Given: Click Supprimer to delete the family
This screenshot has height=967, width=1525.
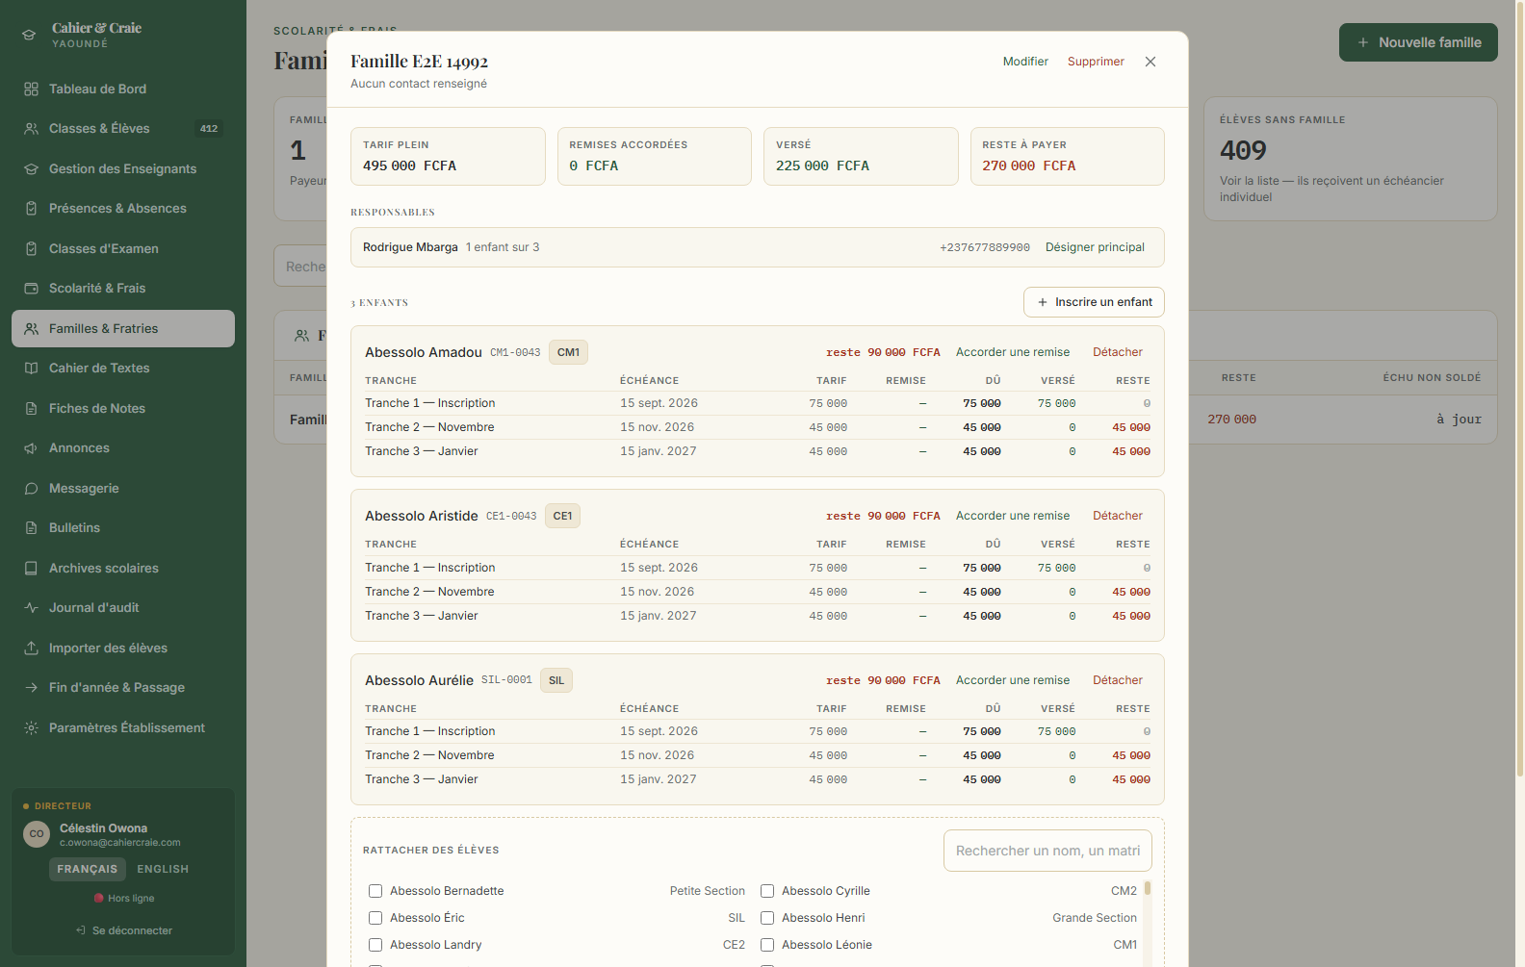Looking at the screenshot, I should (1096, 62).
